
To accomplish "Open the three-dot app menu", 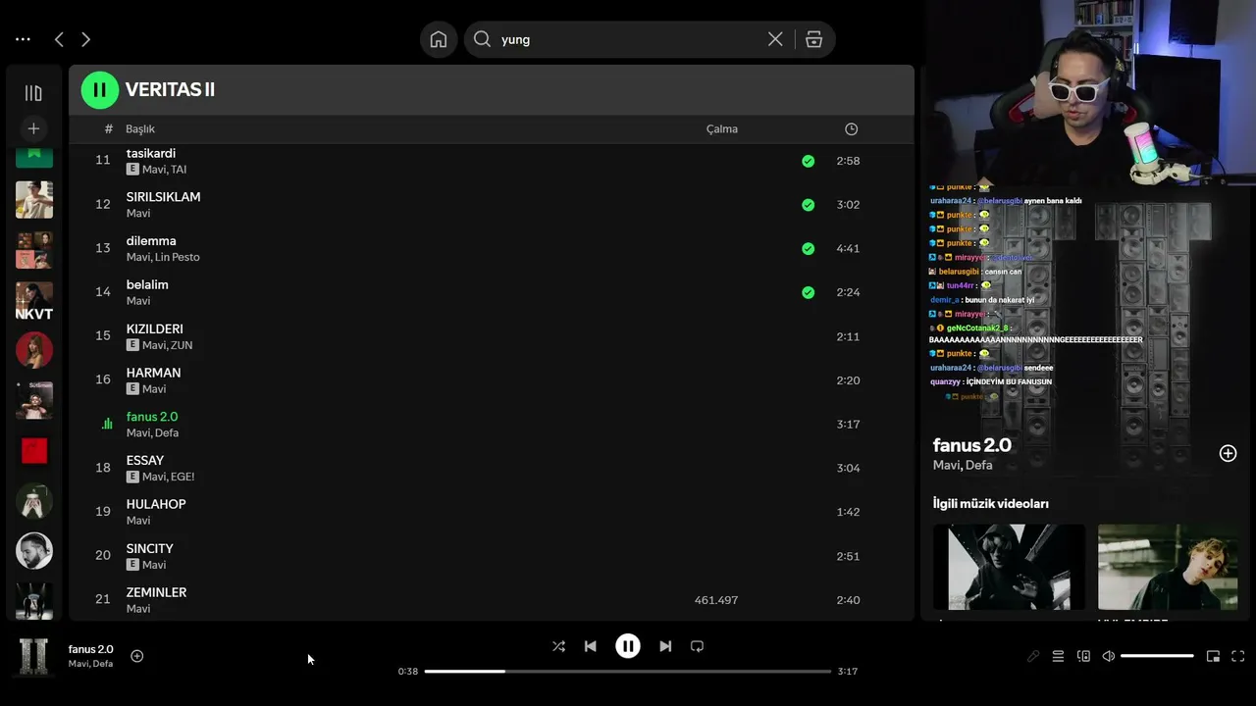I will (x=23, y=39).
